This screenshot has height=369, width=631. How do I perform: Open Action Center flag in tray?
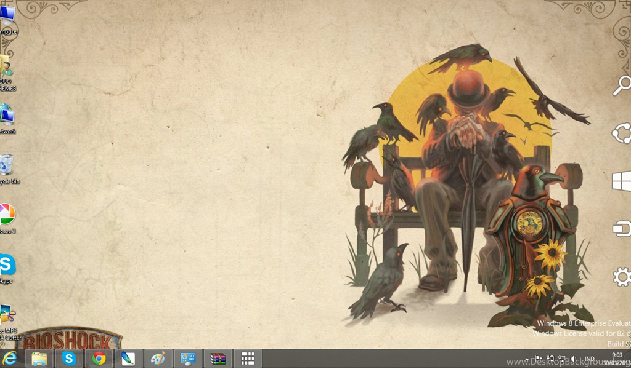[539, 359]
